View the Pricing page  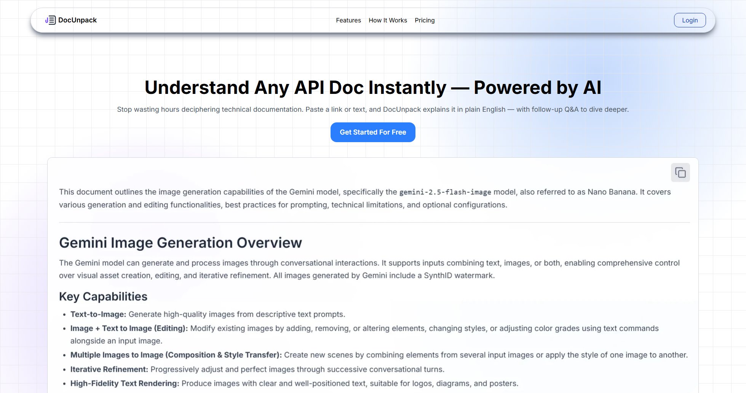(x=425, y=20)
